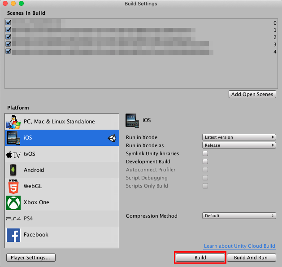Open the Run in Xcode version dropdown
Screen dimensions: 282x267
point(239,137)
